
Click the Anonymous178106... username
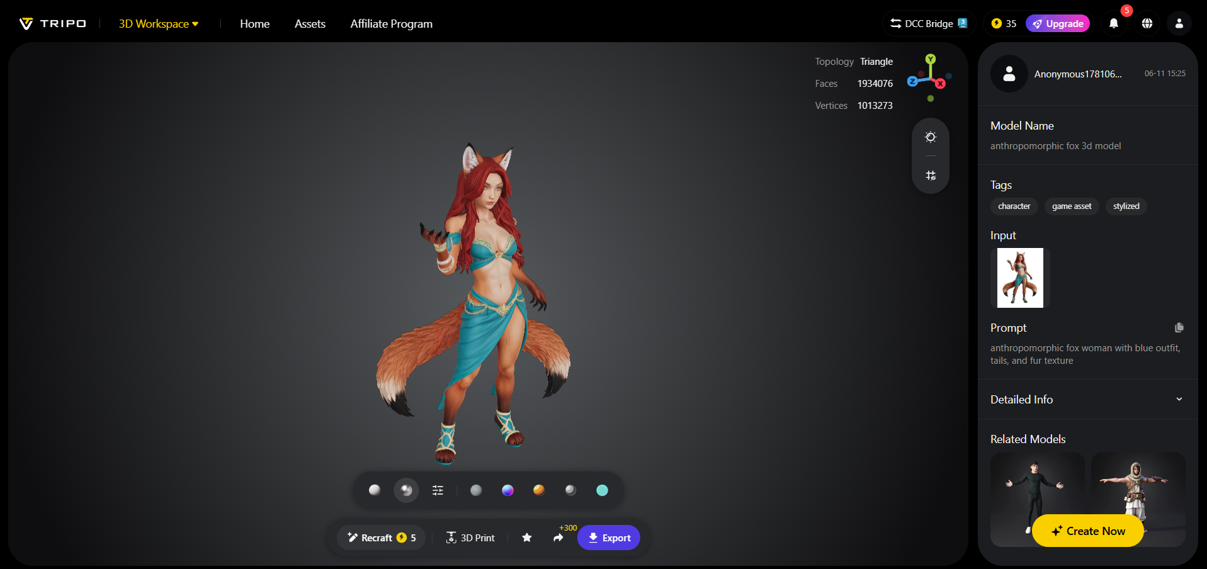[1078, 74]
